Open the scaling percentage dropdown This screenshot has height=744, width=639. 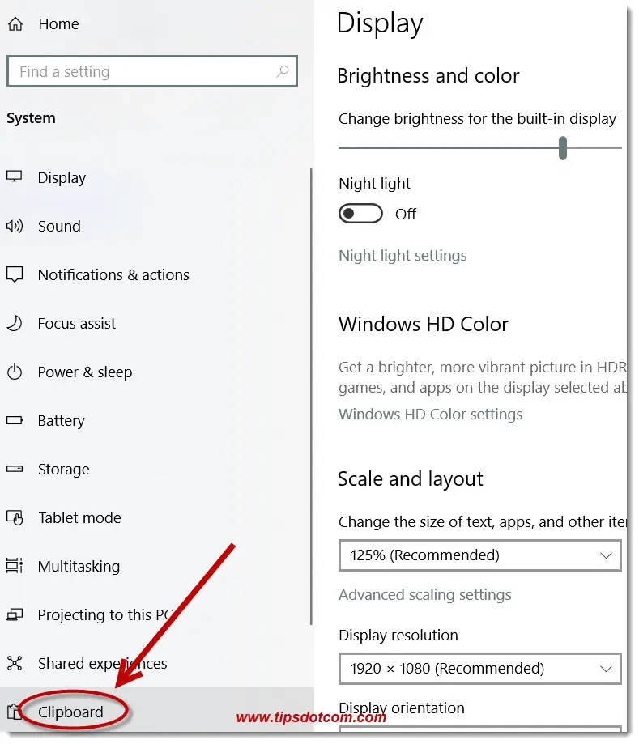(x=479, y=555)
